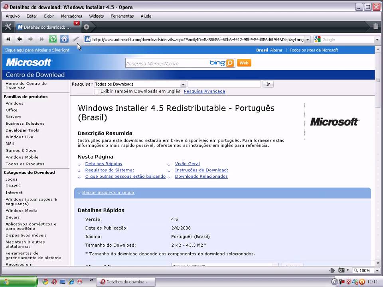Expand quick launch overflow chevron
This screenshot has height=287, width=383.
[x=91, y=280]
